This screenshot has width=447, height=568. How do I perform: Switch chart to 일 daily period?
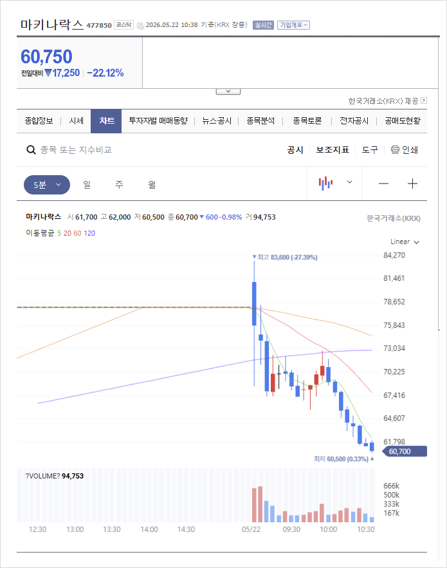coord(87,185)
